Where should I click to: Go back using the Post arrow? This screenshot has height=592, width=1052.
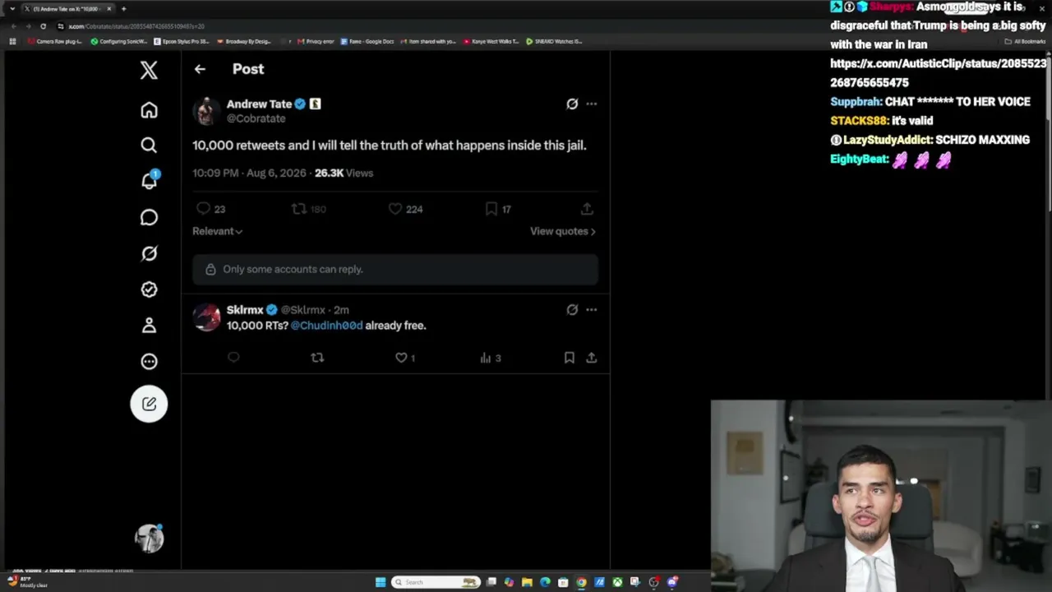tap(200, 69)
